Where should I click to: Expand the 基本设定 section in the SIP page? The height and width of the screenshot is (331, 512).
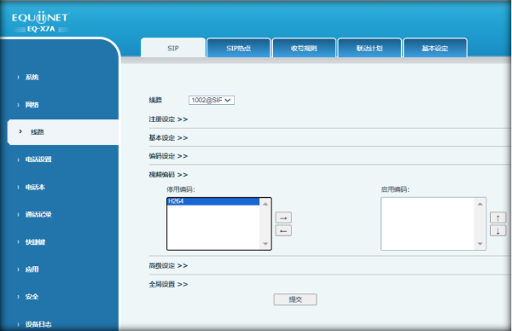coord(168,137)
